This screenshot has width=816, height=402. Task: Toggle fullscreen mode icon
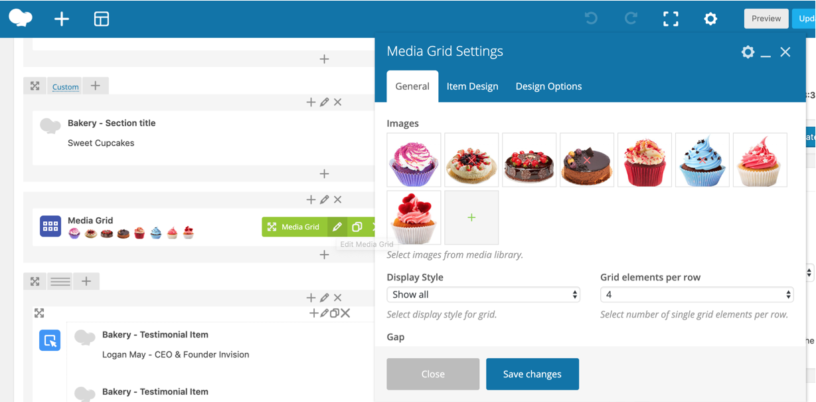[x=671, y=19]
